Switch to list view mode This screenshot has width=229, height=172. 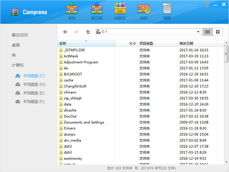pyautogui.click(x=207, y=32)
